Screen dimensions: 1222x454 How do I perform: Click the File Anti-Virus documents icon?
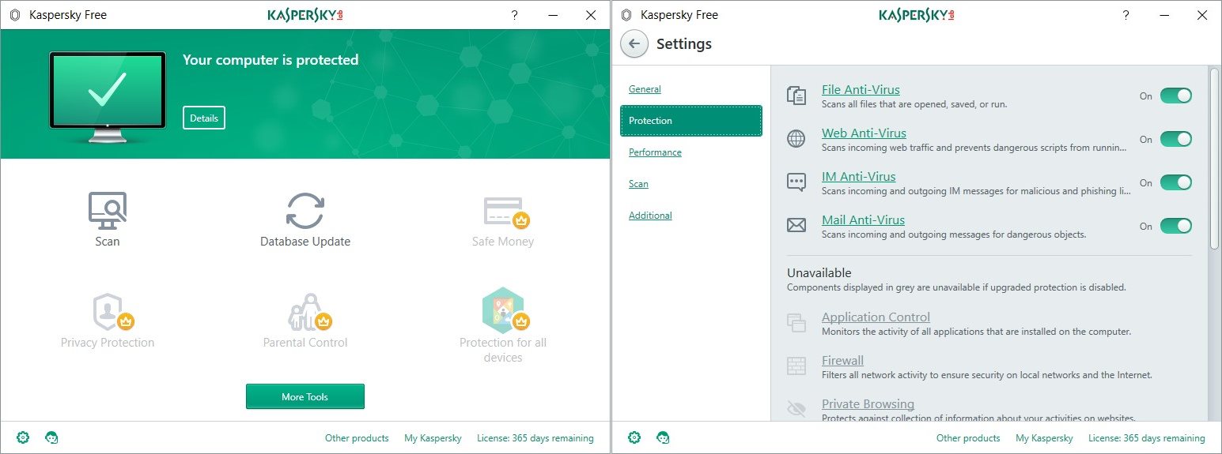(x=796, y=96)
